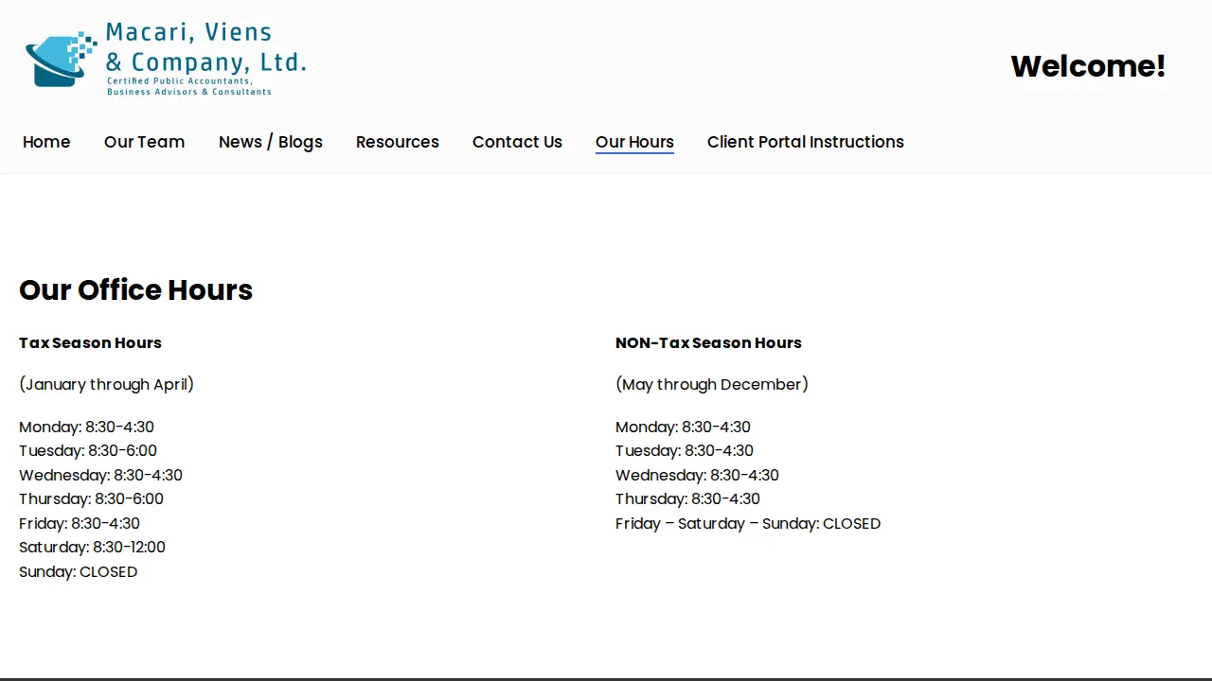Click Saturday: 8:30-12:00 line
1212x681 pixels.
(92, 548)
